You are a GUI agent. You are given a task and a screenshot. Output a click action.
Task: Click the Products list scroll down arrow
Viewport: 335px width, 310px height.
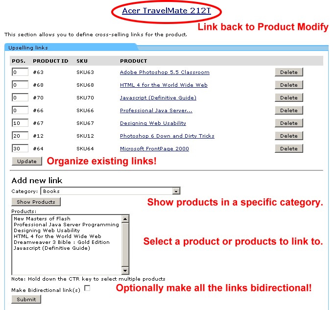125,270
